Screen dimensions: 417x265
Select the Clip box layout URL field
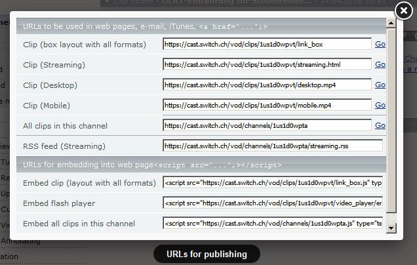click(267, 45)
